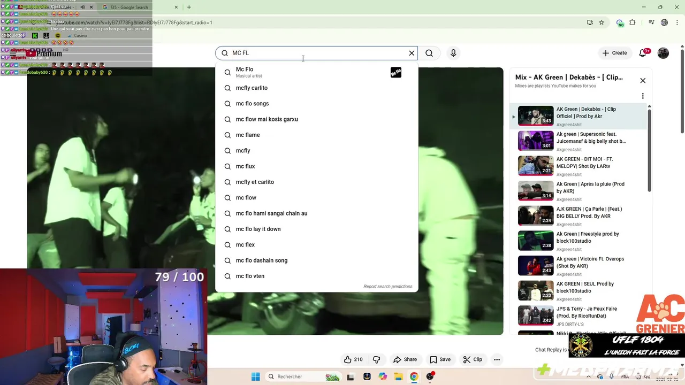Like the video showing 210 likes
The width and height of the screenshot is (685, 385).
354,359
